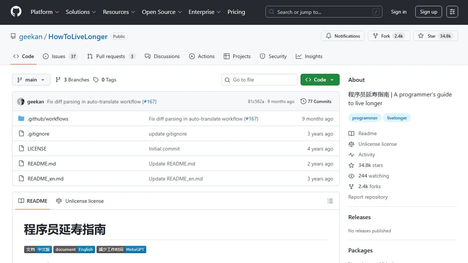Click the Sign up button
Image resolution: width=468 pixels, height=263 pixels.
(429, 12)
